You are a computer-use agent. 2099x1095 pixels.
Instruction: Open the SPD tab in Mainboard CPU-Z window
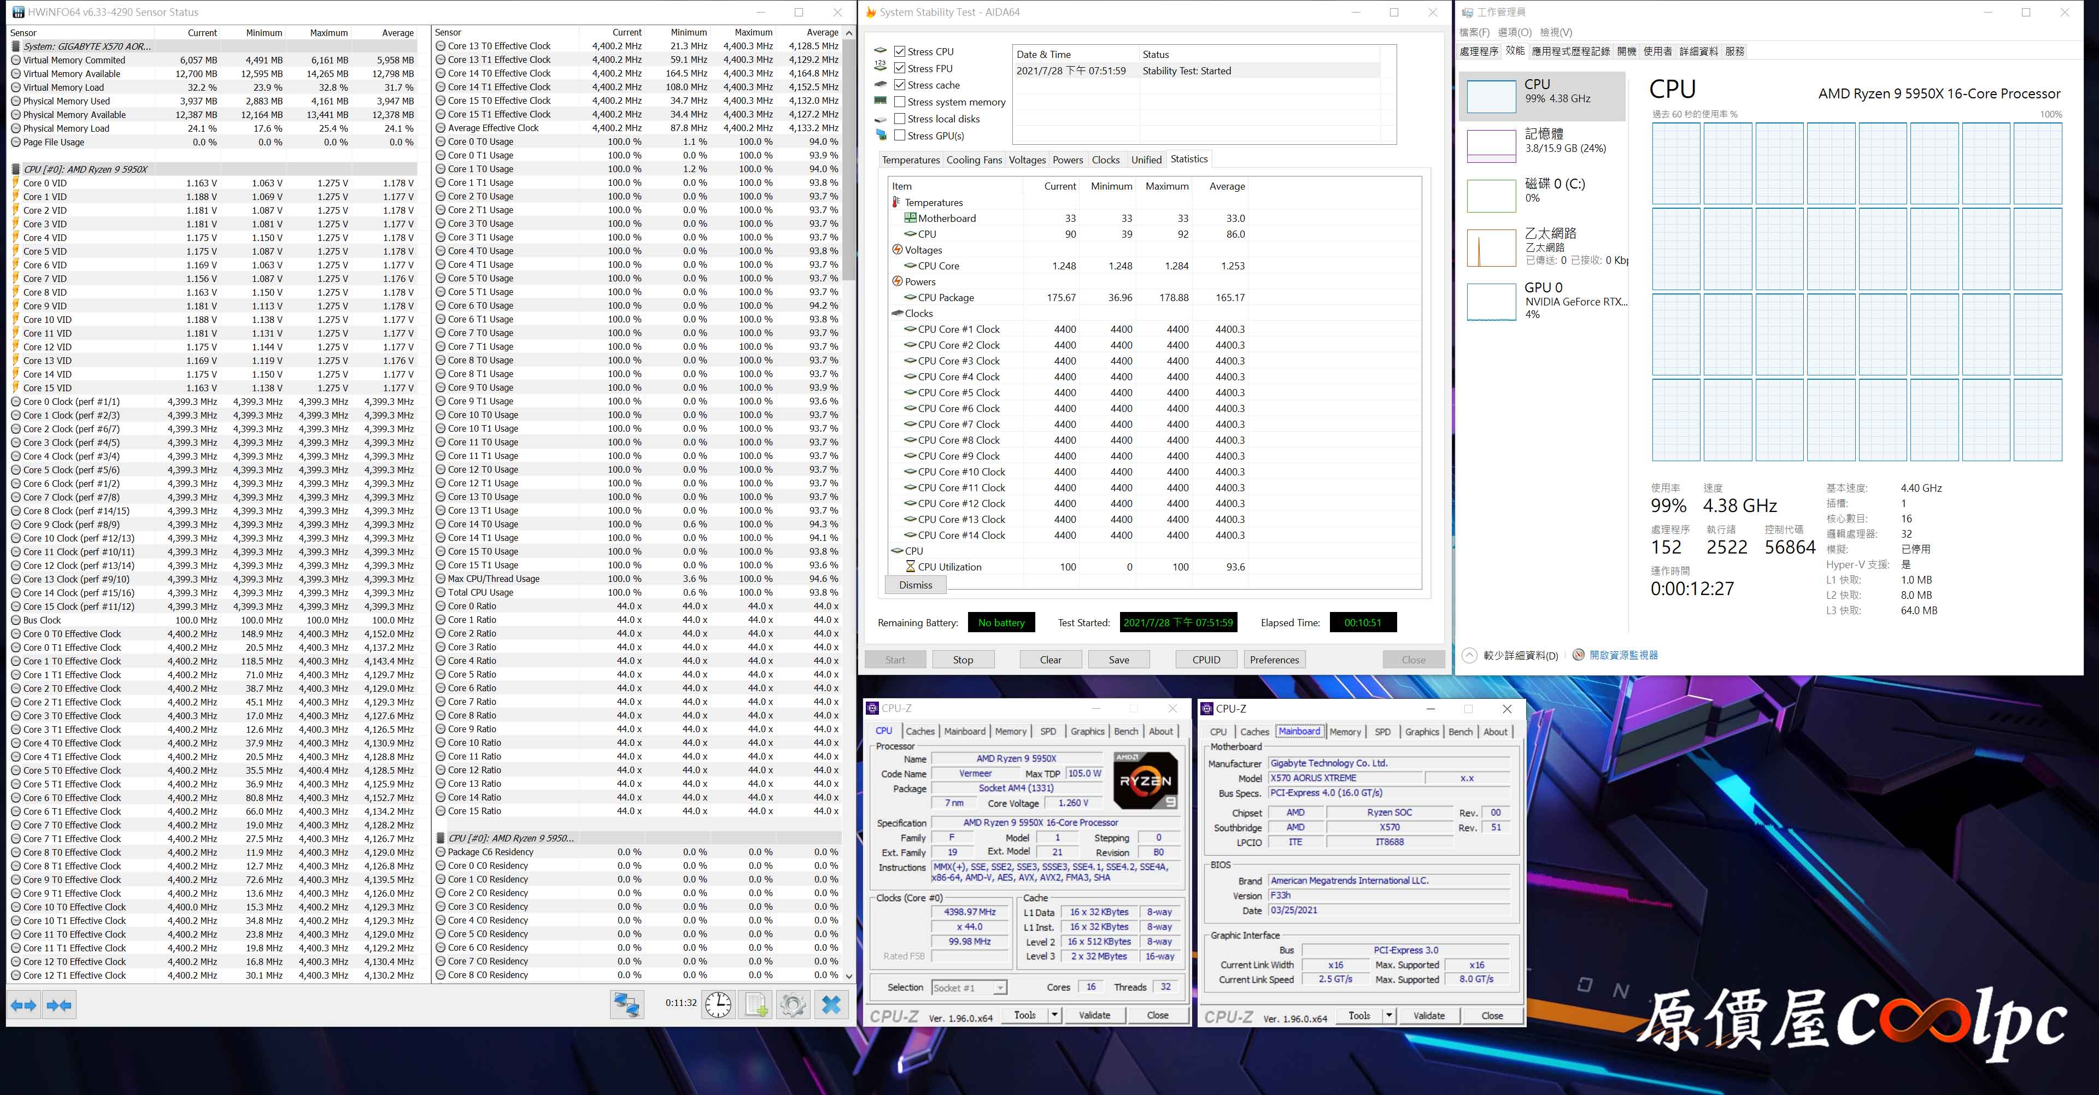1382,732
